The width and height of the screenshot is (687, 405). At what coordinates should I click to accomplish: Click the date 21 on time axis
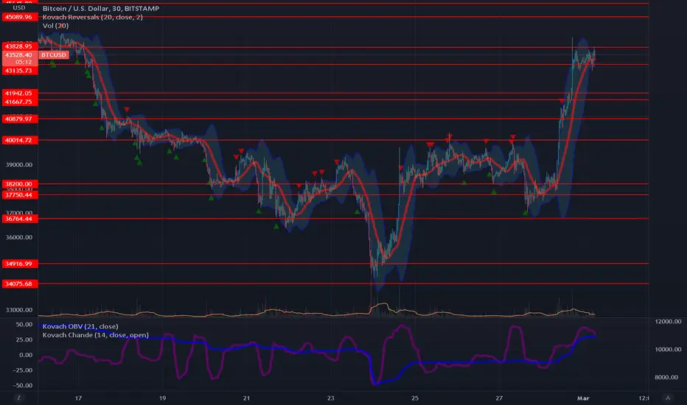point(247,398)
